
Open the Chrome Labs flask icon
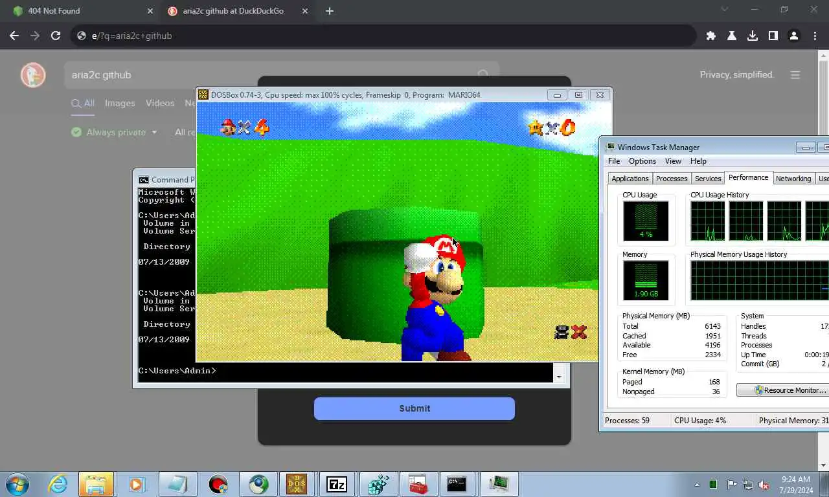click(732, 36)
